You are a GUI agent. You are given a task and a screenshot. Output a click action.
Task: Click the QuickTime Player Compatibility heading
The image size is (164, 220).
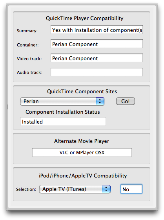pyautogui.click(x=85, y=18)
